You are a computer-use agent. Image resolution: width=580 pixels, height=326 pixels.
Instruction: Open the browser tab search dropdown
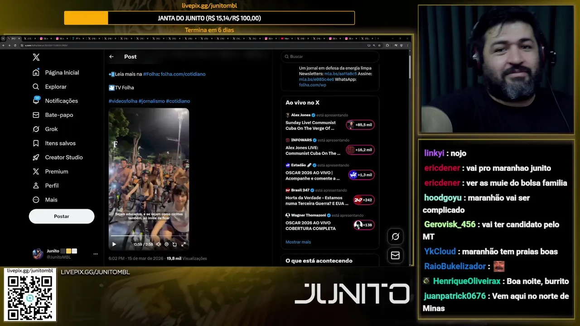[x=3, y=38]
